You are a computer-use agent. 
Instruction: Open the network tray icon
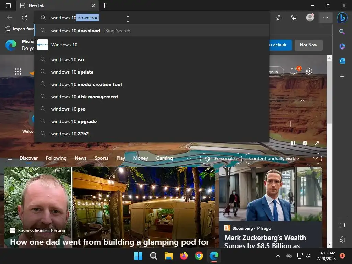click(300, 256)
